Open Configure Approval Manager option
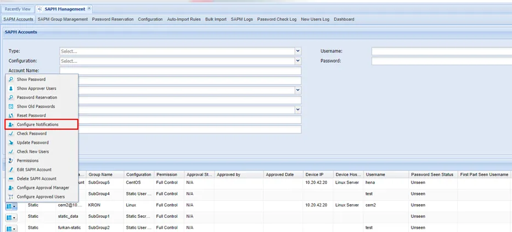The width and height of the screenshot is (512, 232). point(42,188)
